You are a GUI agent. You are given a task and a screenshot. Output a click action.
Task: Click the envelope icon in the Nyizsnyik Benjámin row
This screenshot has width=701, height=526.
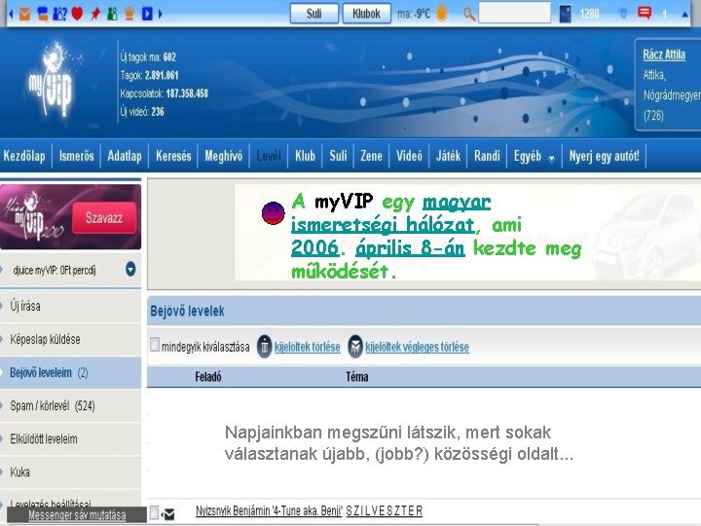click(x=169, y=514)
